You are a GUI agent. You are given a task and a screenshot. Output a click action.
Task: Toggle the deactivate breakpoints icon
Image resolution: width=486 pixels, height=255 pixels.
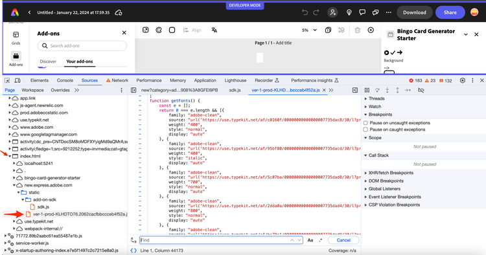click(x=421, y=90)
